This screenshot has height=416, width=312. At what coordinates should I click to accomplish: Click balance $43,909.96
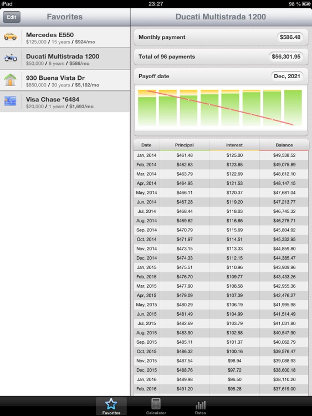[x=284, y=267]
